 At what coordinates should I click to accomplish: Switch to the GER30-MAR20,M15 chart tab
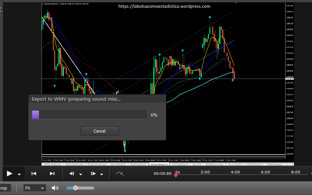pos(75,165)
